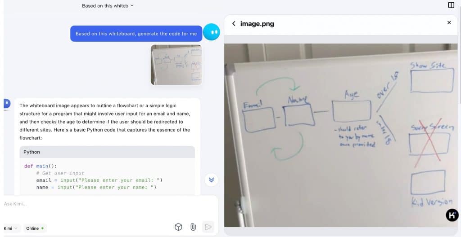Toggle the split panel layout icon
Viewport: 461px width, 237px height.
(x=451, y=5)
